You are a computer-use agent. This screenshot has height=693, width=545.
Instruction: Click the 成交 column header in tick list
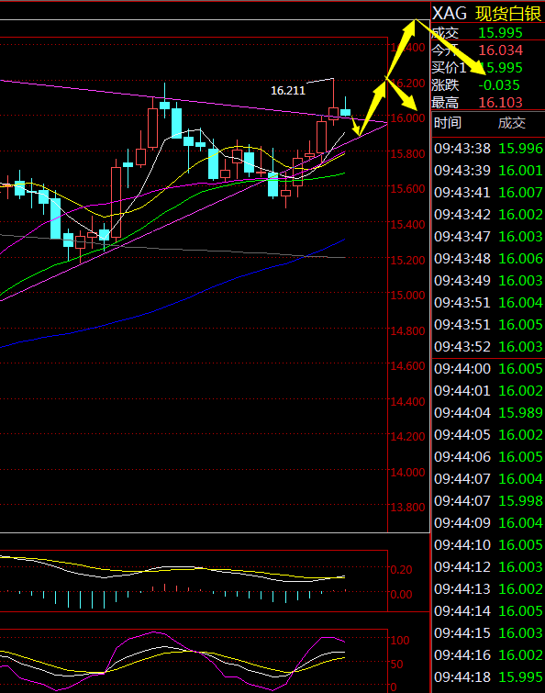[x=512, y=123]
